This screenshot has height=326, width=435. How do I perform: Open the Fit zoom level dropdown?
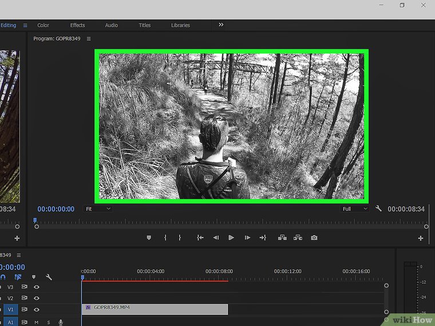(98, 209)
